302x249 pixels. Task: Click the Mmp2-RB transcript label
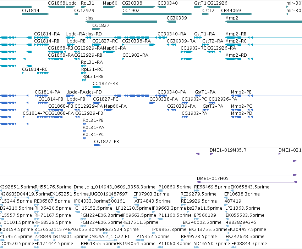pyautogui.click(x=236, y=34)
